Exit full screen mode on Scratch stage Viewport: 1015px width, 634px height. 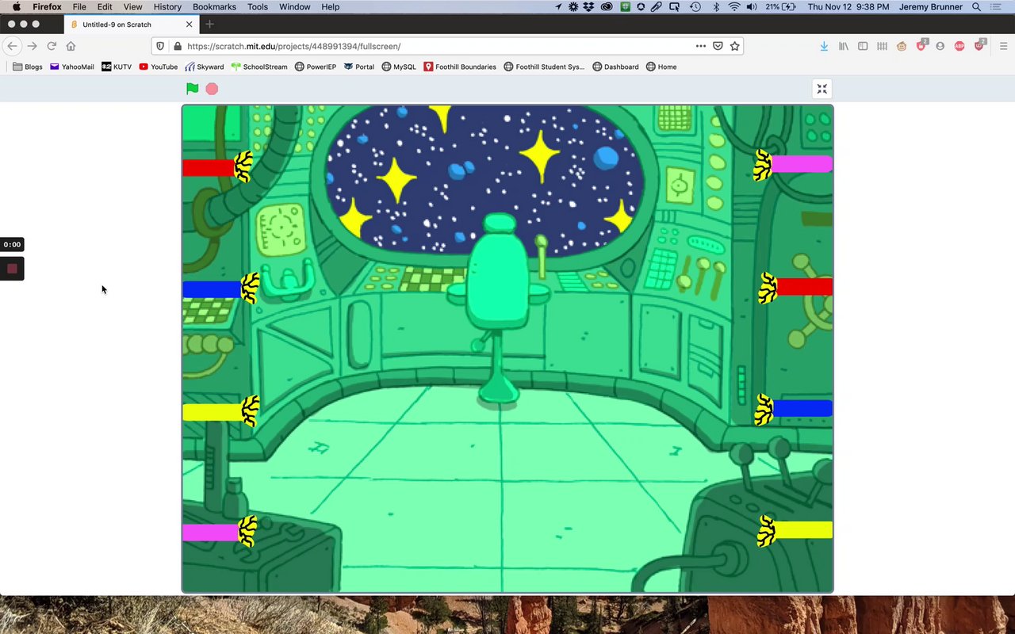point(822,89)
